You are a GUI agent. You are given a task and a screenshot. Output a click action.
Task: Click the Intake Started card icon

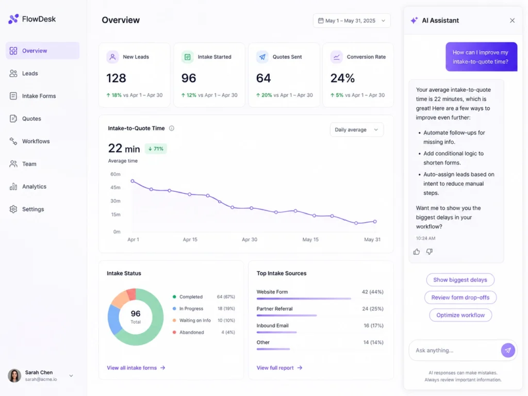tap(188, 57)
